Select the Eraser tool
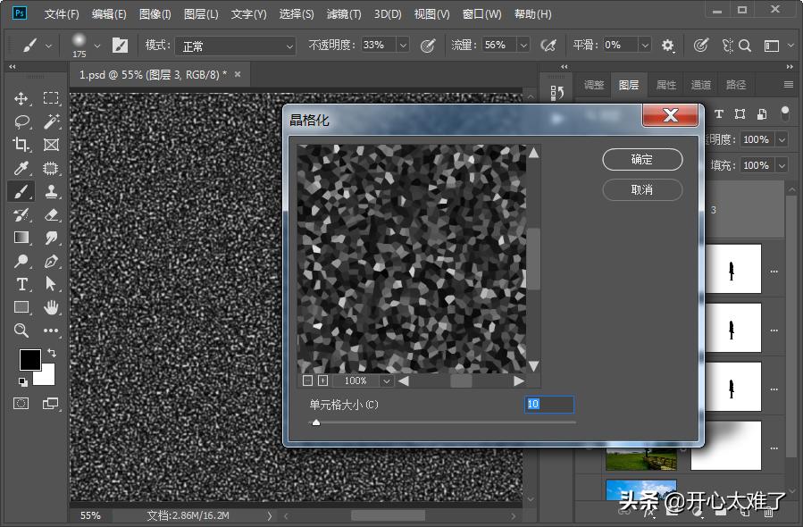Screen dimensions: 803x527 tap(51, 215)
